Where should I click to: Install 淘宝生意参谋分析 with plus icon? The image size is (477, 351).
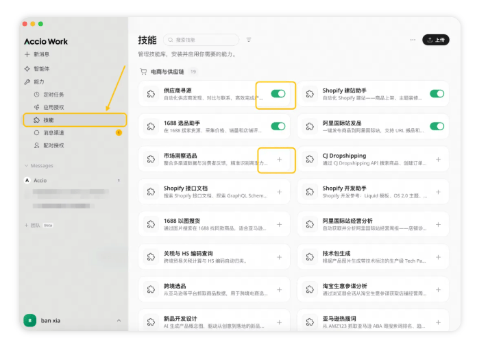(438, 290)
